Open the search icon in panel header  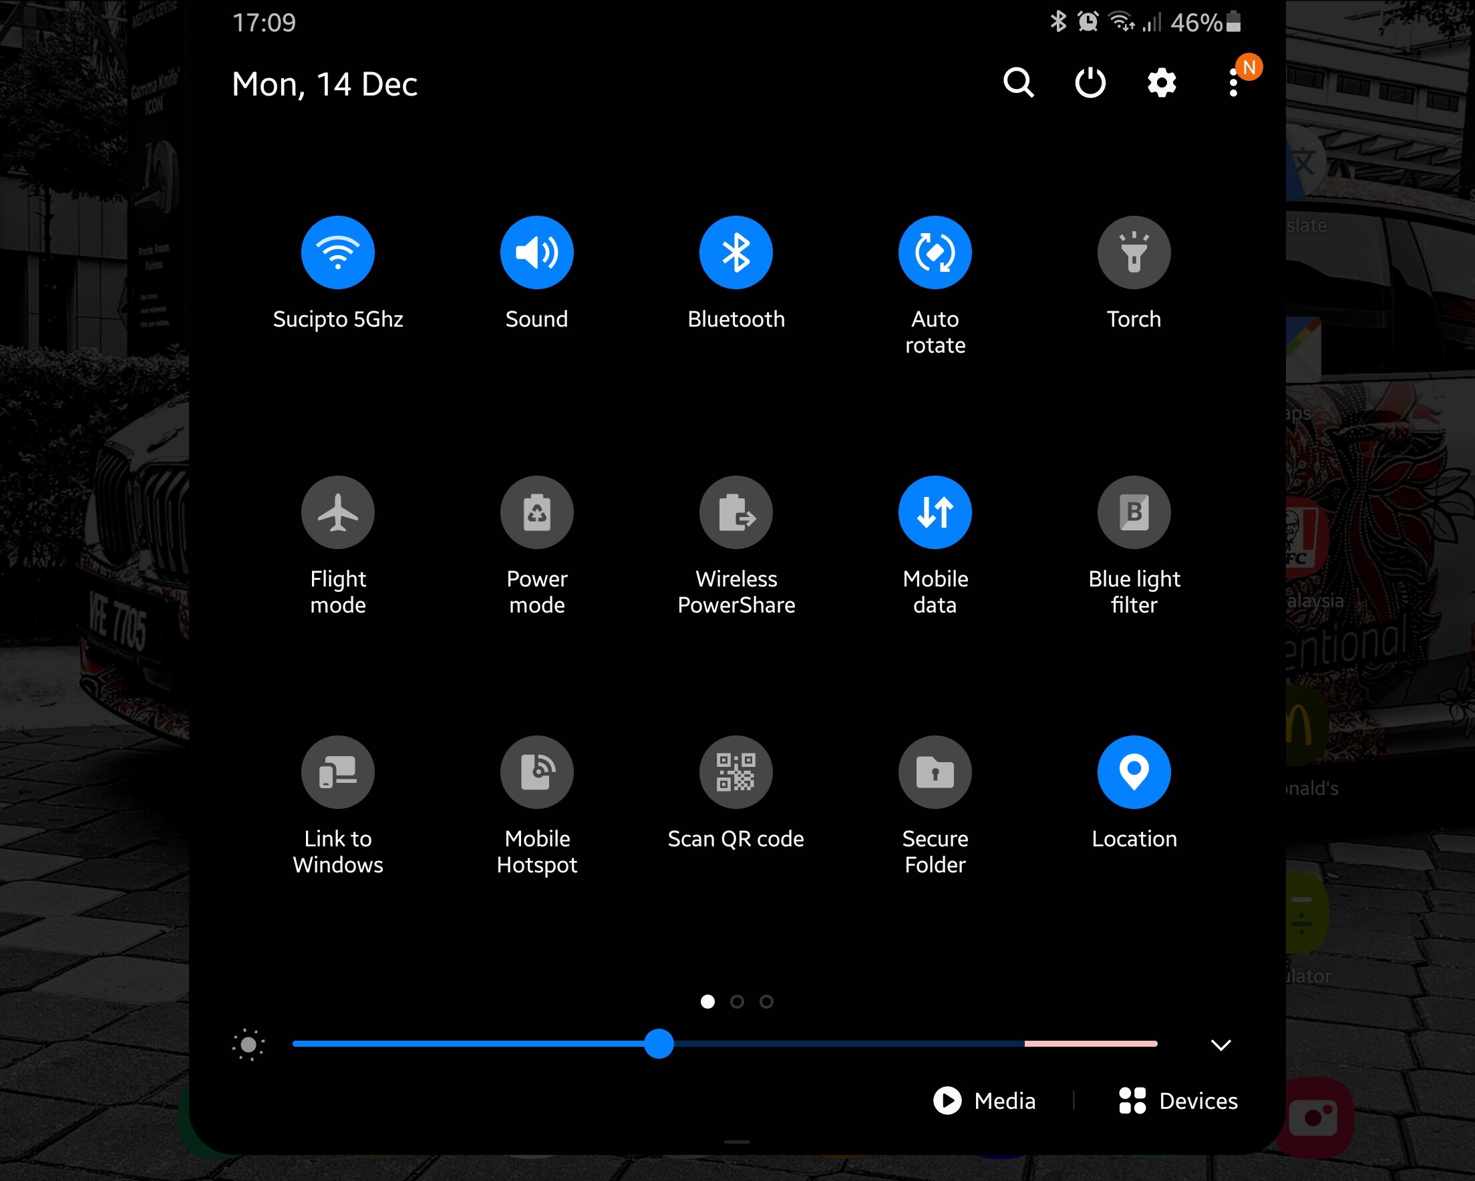tap(1018, 83)
